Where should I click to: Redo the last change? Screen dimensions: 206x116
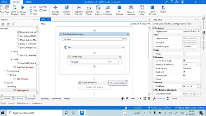[43, 10]
